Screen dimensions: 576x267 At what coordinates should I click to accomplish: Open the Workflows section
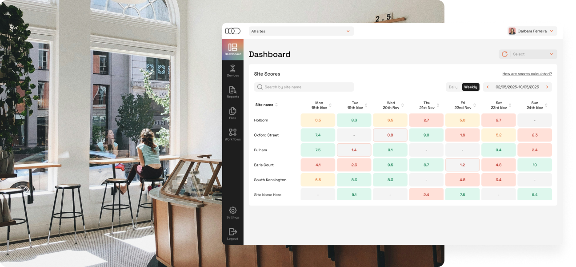[233, 134]
